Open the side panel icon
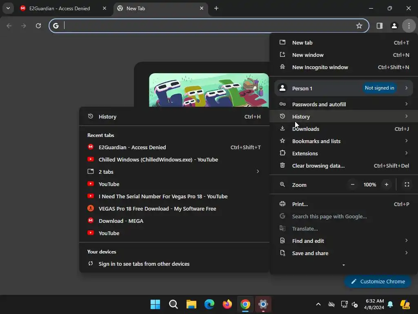Image resolution: width=418 pixels, height=314 pixels. (379, 26)
